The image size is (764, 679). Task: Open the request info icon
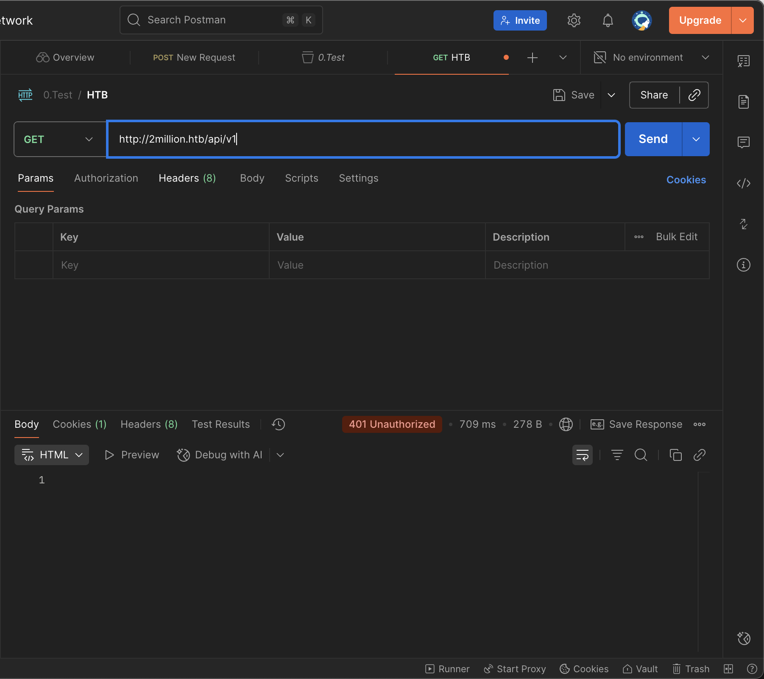744,265
